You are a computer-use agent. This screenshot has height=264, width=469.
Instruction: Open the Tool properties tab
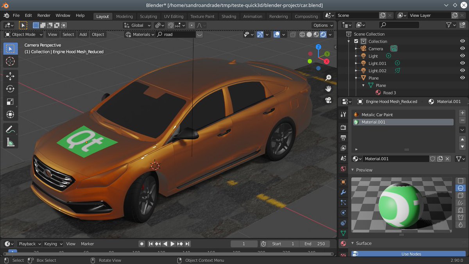343,115
